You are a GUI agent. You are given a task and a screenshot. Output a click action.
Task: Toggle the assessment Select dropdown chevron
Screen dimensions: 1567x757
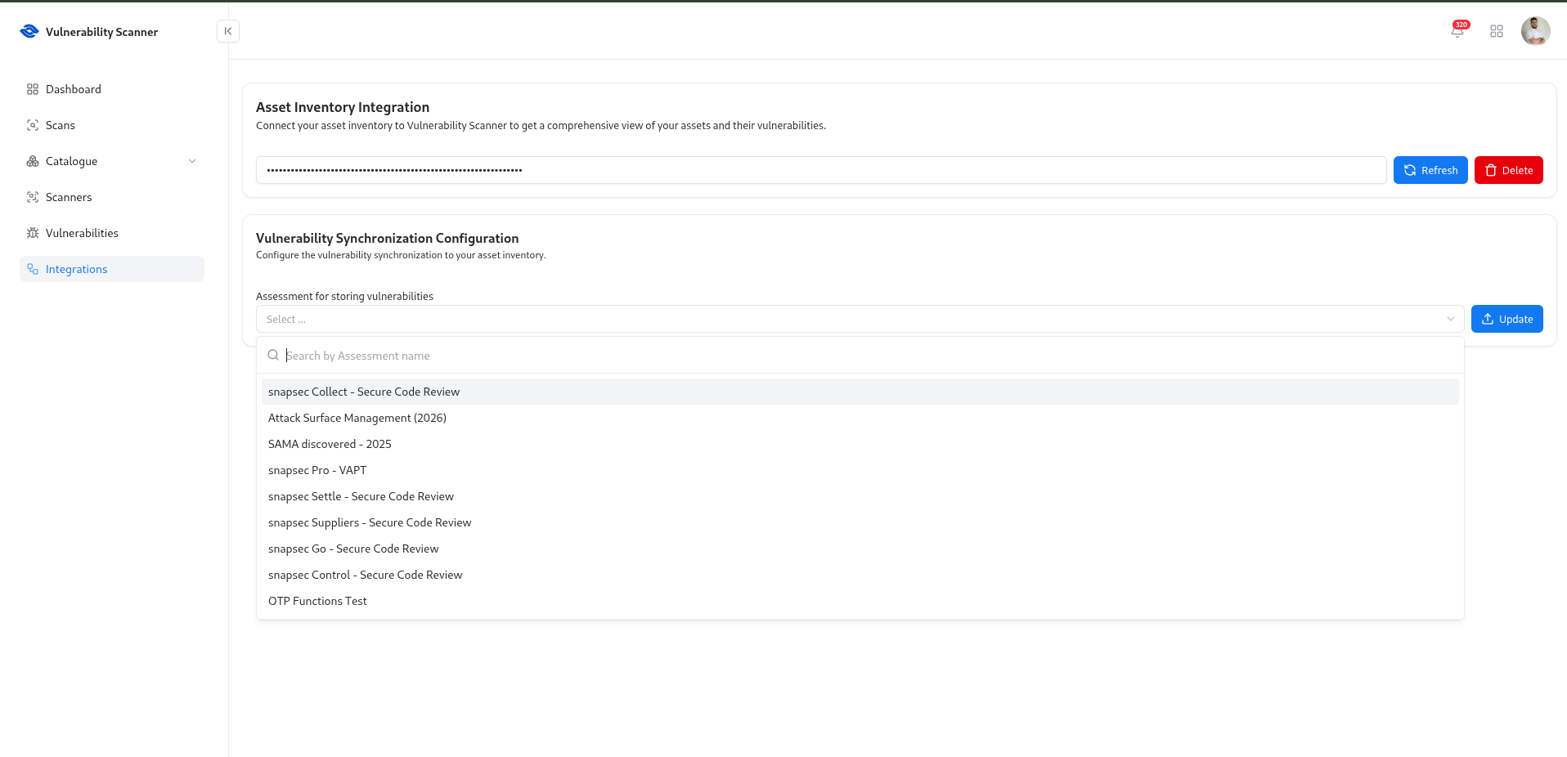point(1450,319)
